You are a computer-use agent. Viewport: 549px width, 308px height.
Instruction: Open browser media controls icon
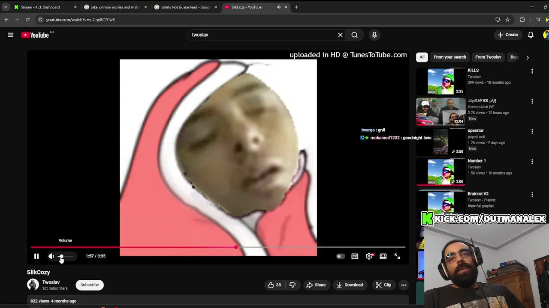538,20
